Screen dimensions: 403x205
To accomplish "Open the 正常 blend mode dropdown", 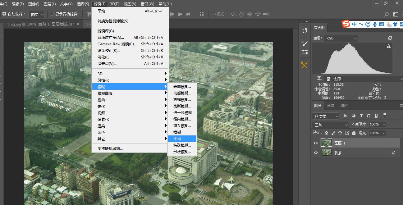I will tap(330, 124).
